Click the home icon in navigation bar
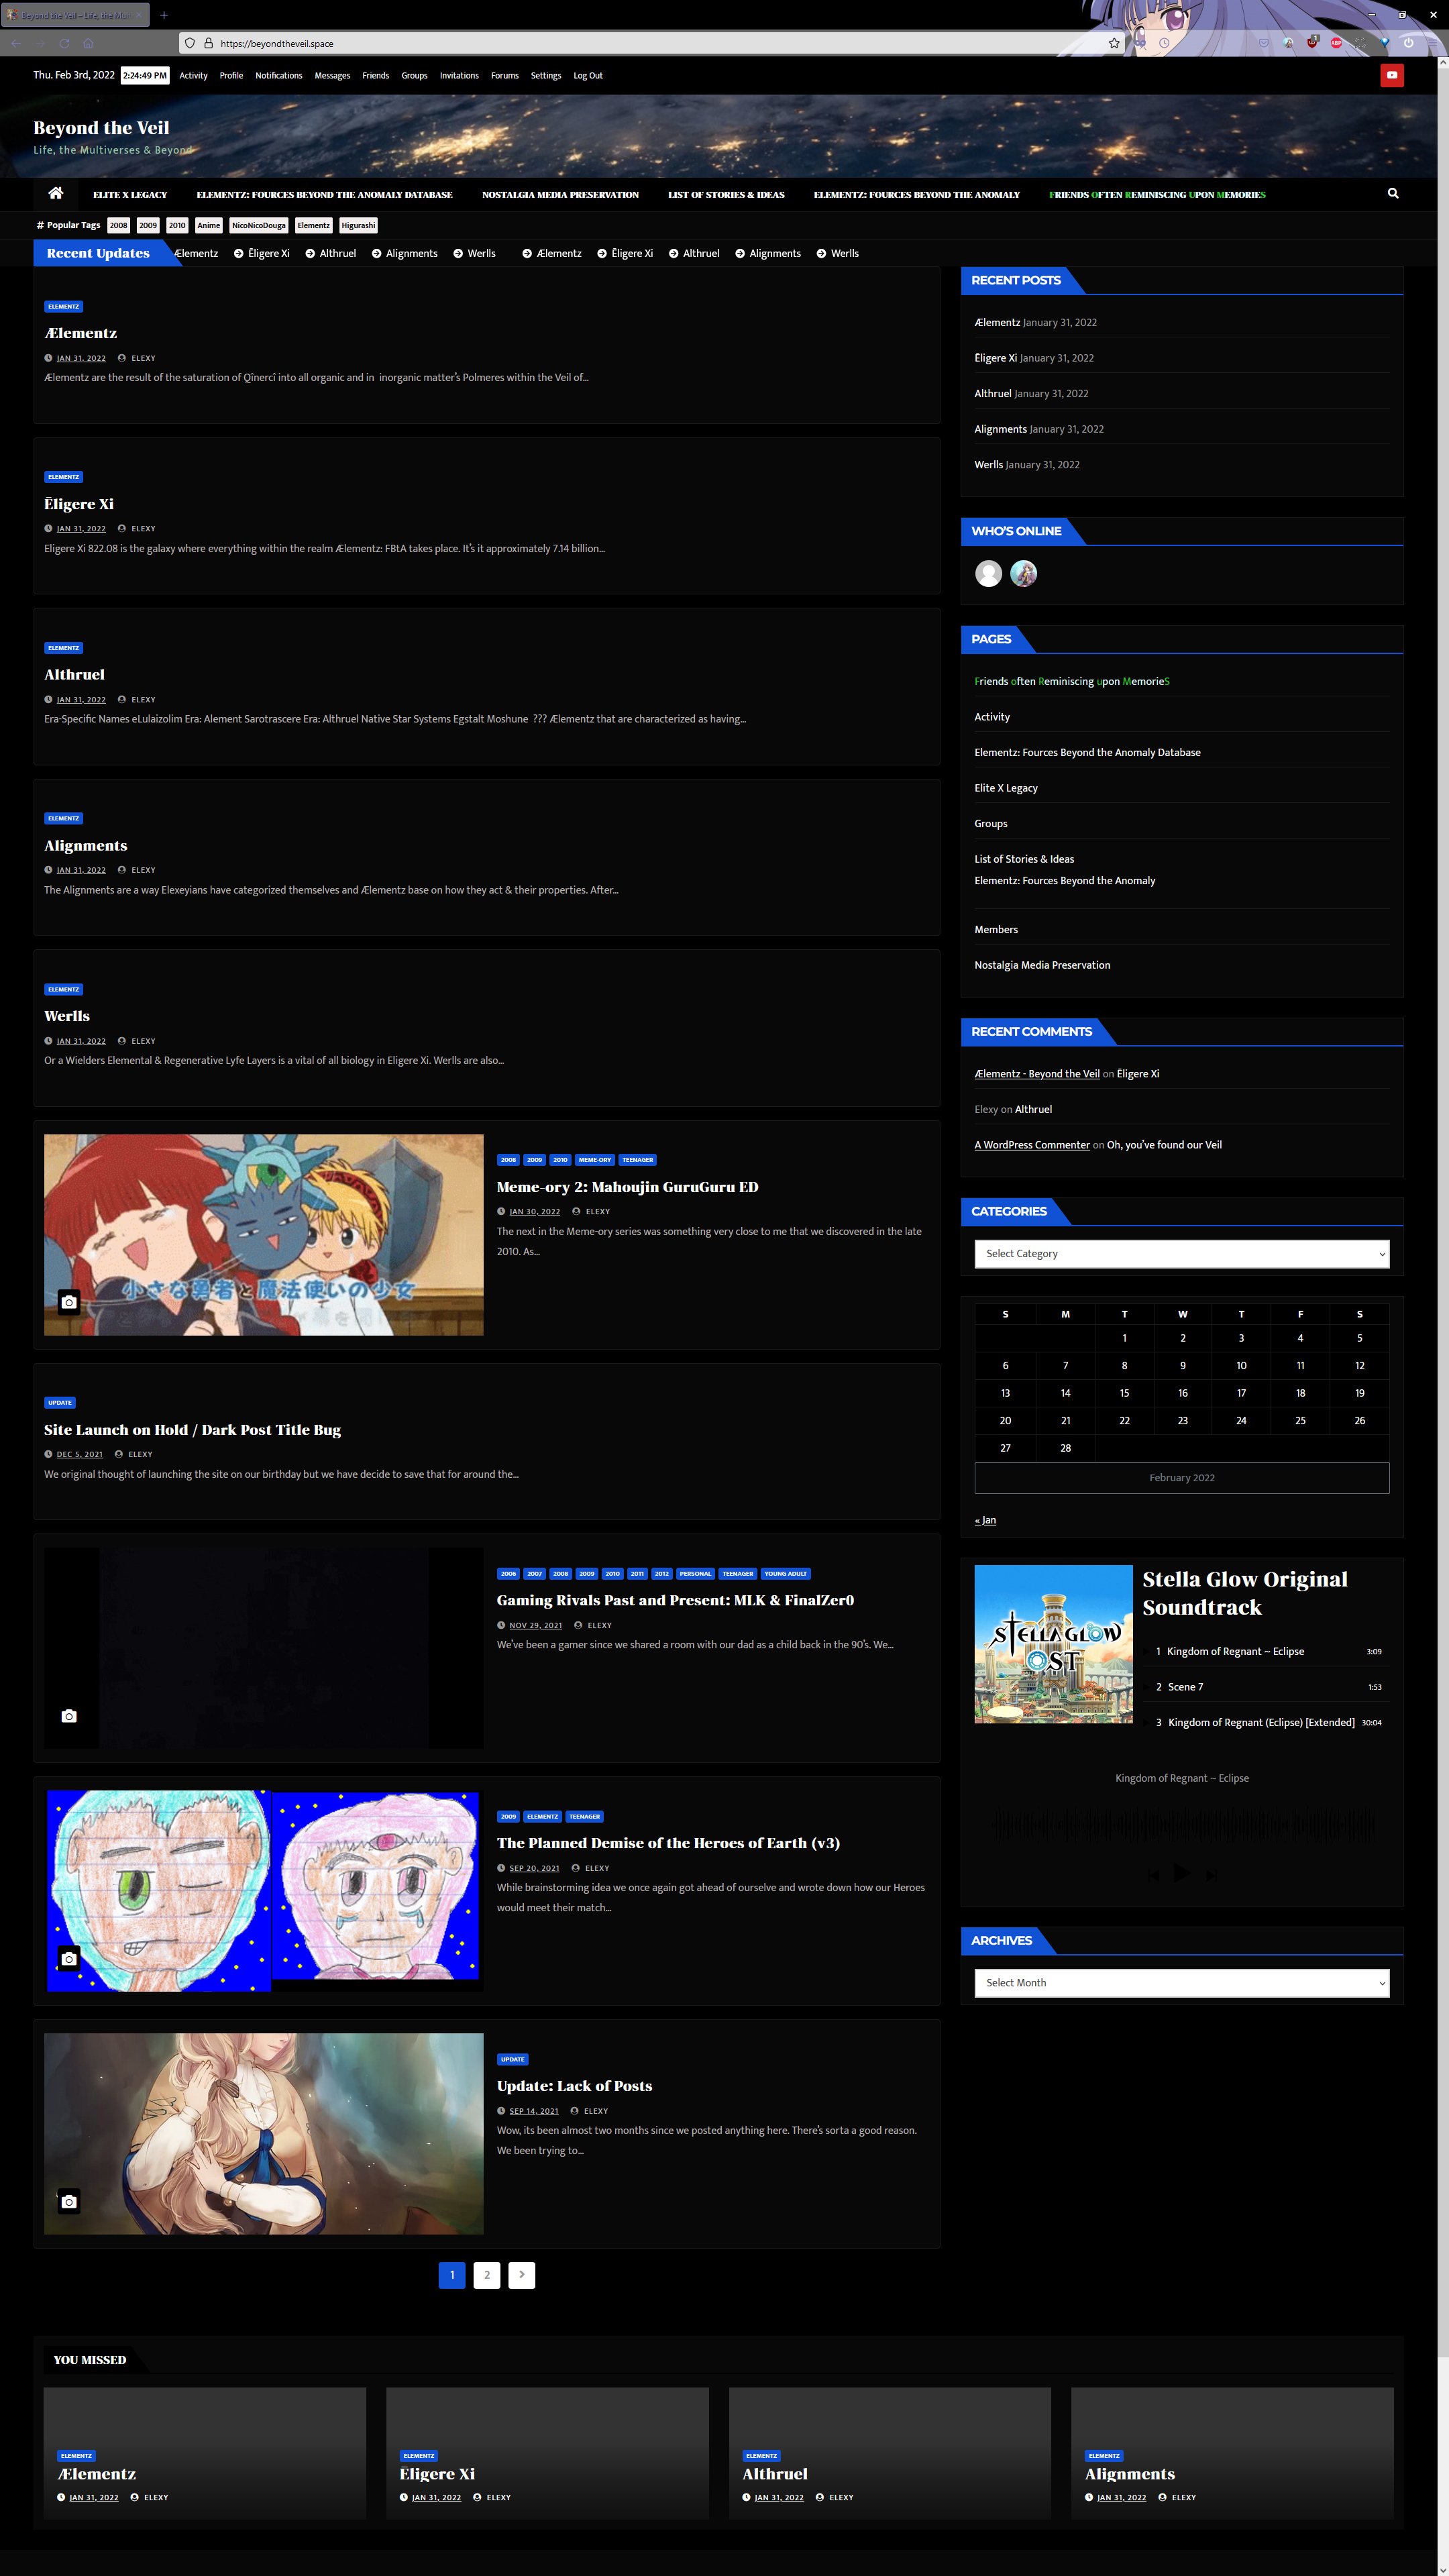 coord(55,194)
